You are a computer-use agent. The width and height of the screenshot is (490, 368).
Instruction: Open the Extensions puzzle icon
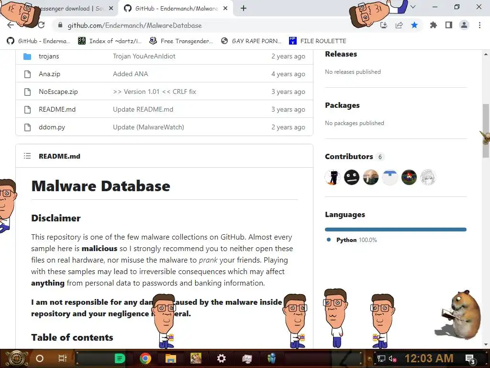pyautogui.click(x=433, y=25)
